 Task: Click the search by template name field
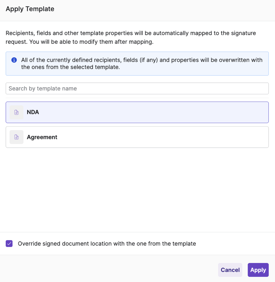(137, 88)
